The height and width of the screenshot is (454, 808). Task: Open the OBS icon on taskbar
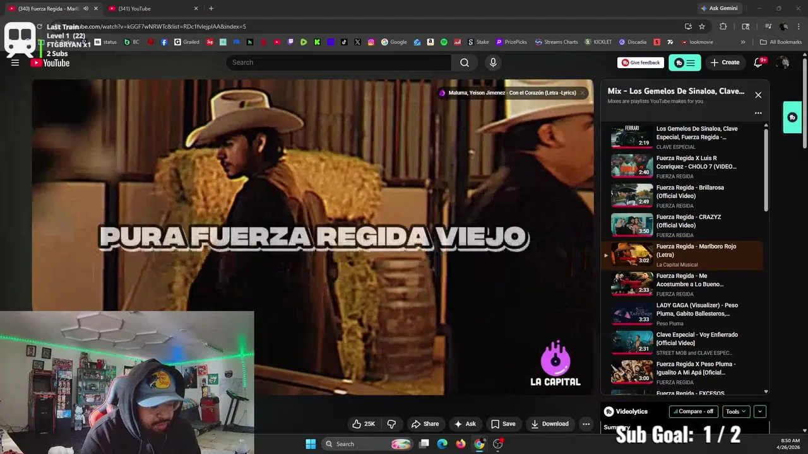(x=498, y=444)
